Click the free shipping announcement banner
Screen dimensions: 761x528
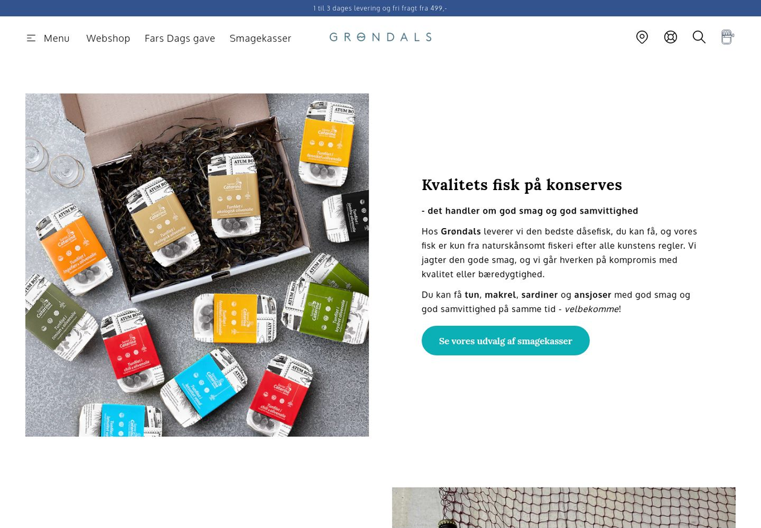[x=380, y=8]
